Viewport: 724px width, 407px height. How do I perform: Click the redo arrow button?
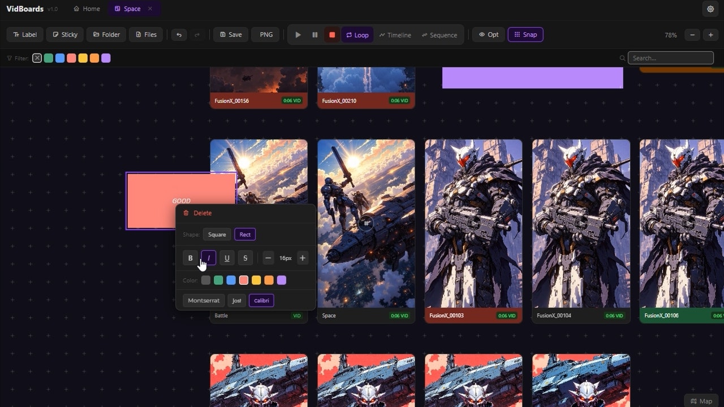[x=197, y=34]
